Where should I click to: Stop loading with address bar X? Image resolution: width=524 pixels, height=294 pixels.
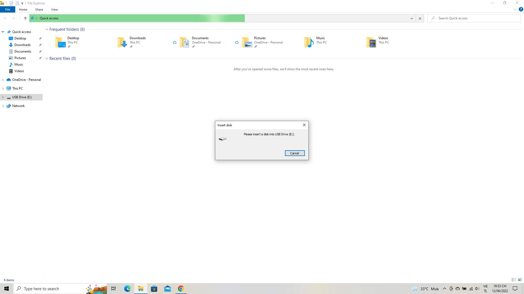pyautogui.click(x=420, y=18)
